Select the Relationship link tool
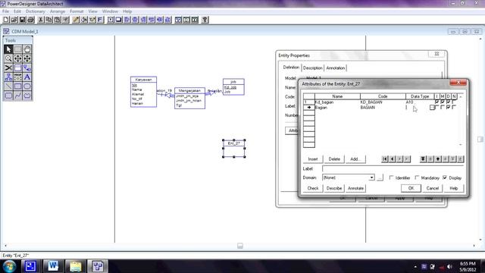Viewport: 485px width, 273px height. tap(27, 67)
